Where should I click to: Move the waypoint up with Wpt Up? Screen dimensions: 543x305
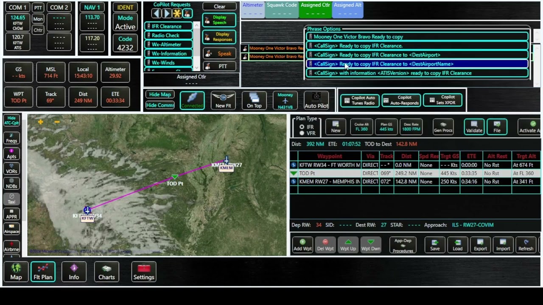click(348, 245)
